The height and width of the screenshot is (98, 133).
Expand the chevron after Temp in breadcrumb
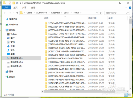81,13
